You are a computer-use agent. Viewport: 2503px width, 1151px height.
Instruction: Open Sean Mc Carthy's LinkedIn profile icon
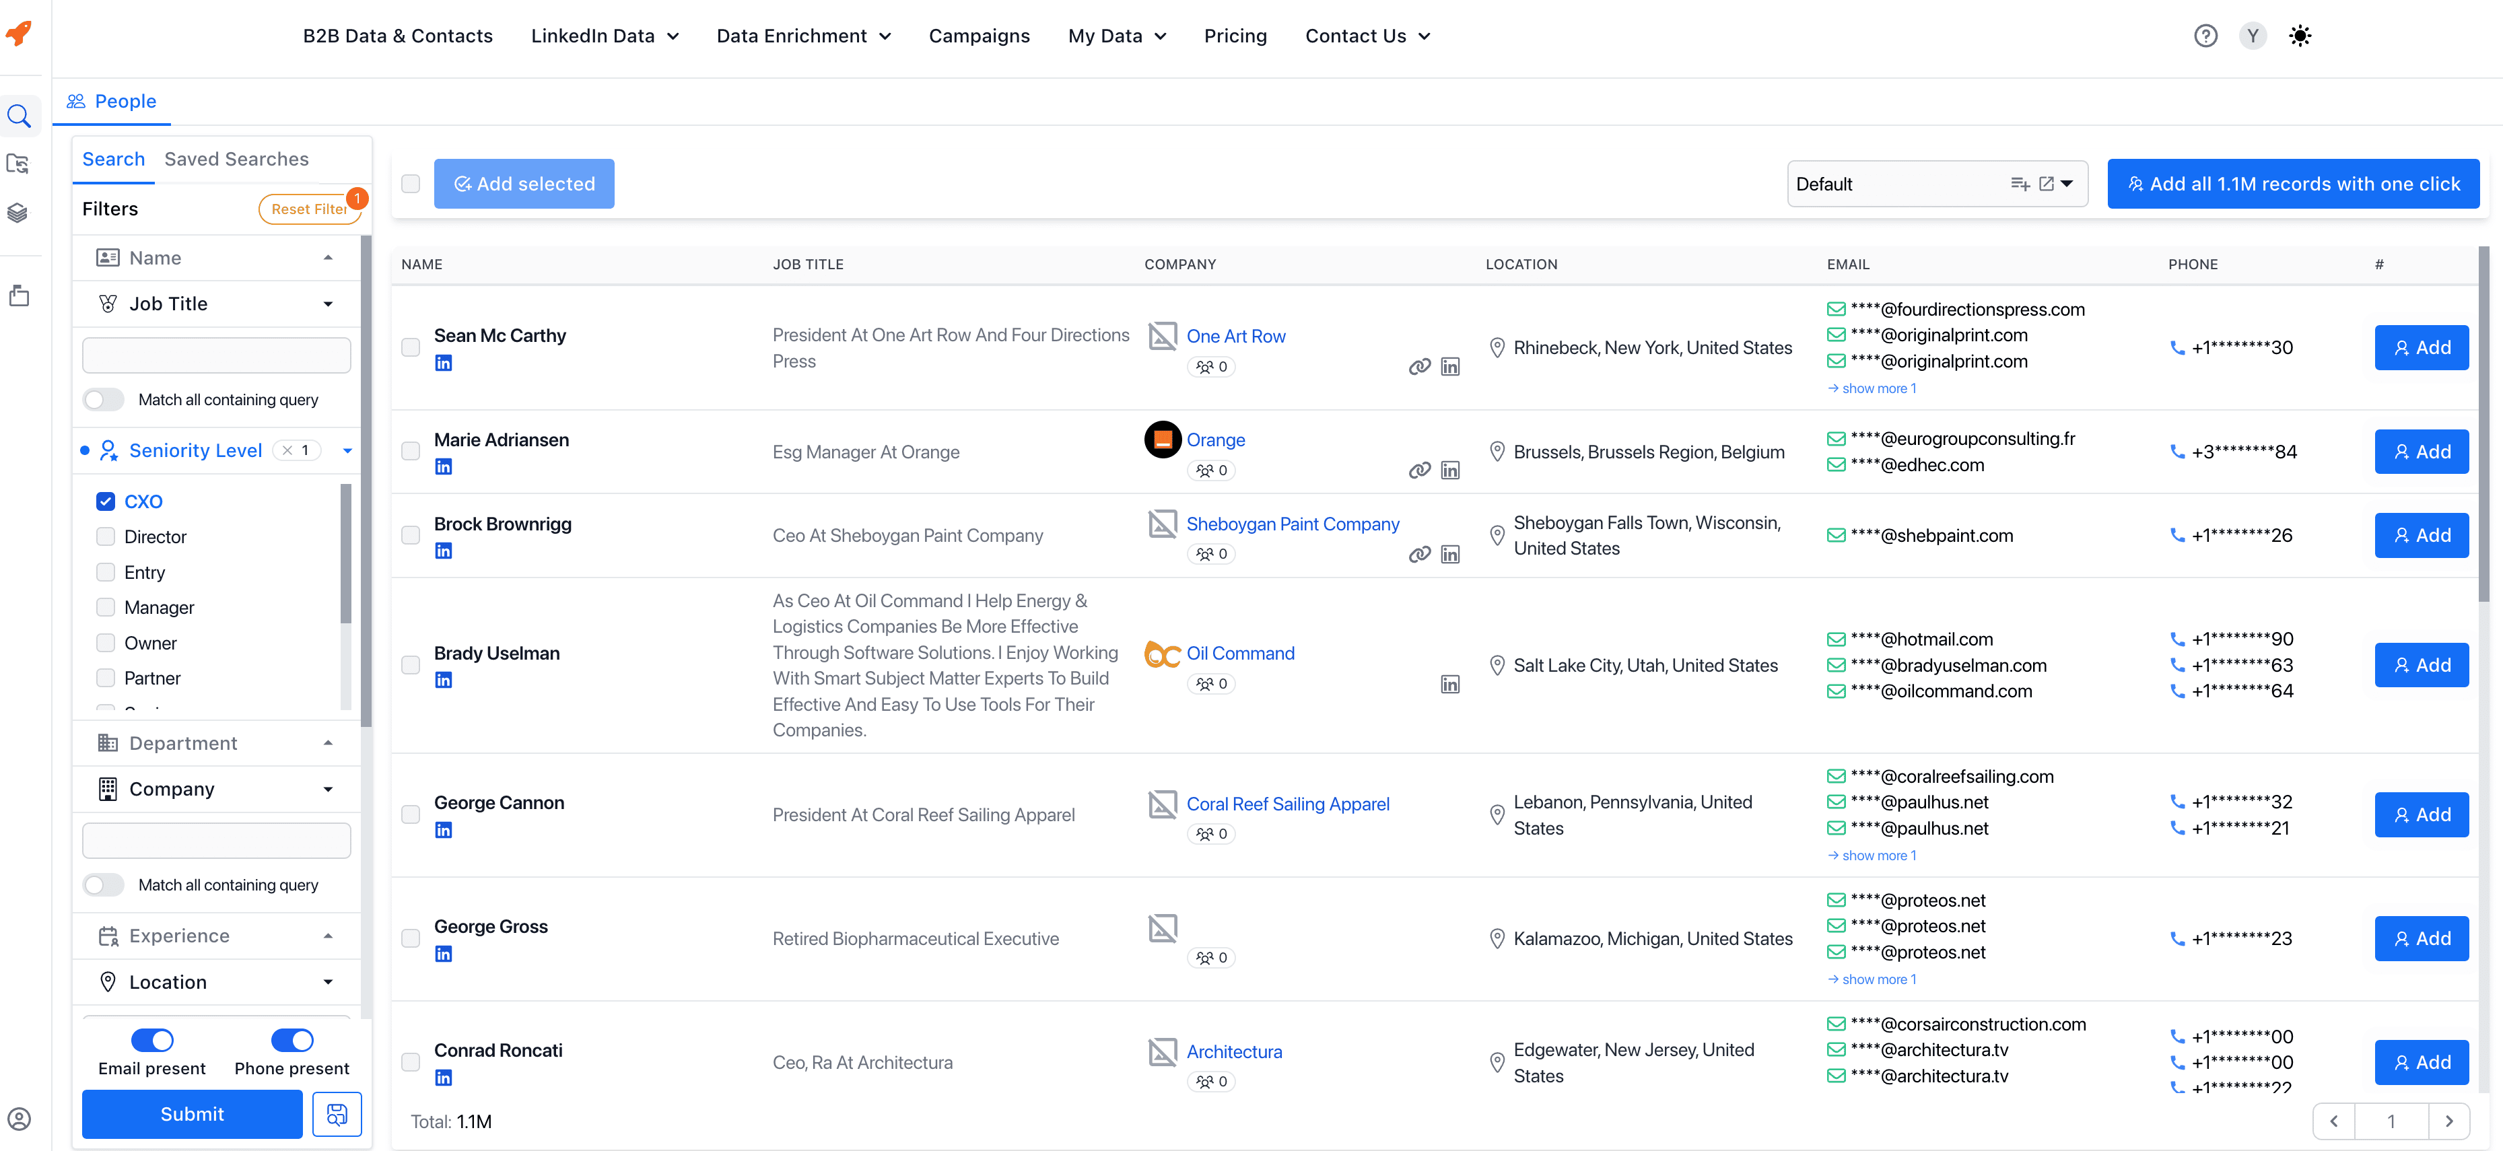[x=443, y=363]
